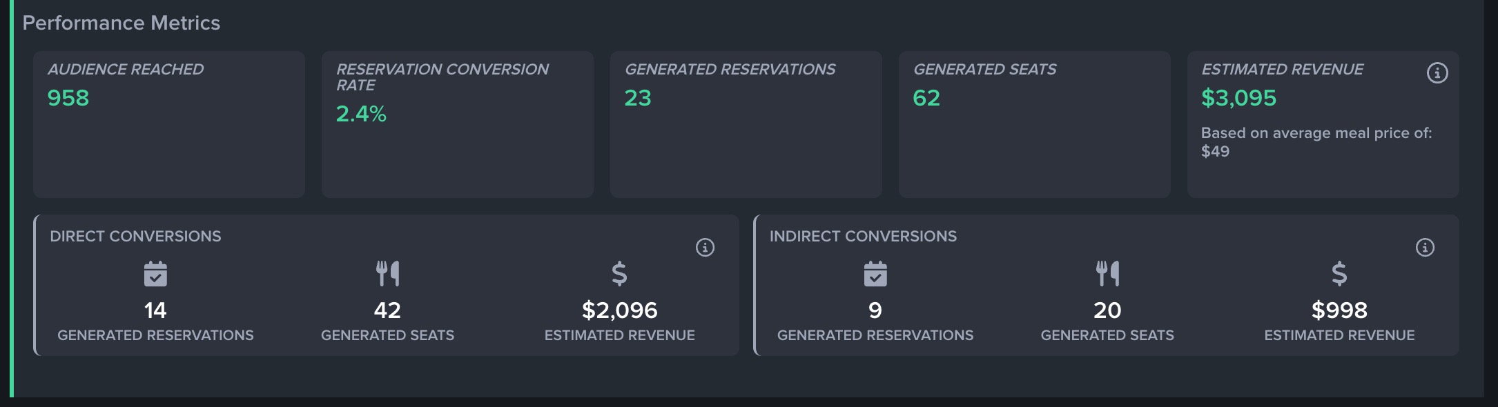Select the Generated Reservations value 23
The height and width of the screenshot is (407, 1498).
coord(638,98)
